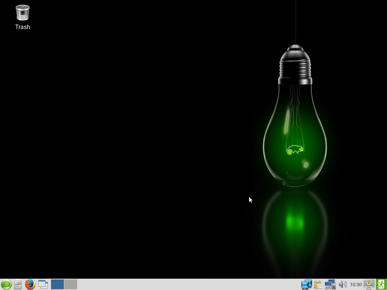387x290 pixels.
Task: Click the glowing chameleon logo inside the bulb
Action: pos(295,150)
